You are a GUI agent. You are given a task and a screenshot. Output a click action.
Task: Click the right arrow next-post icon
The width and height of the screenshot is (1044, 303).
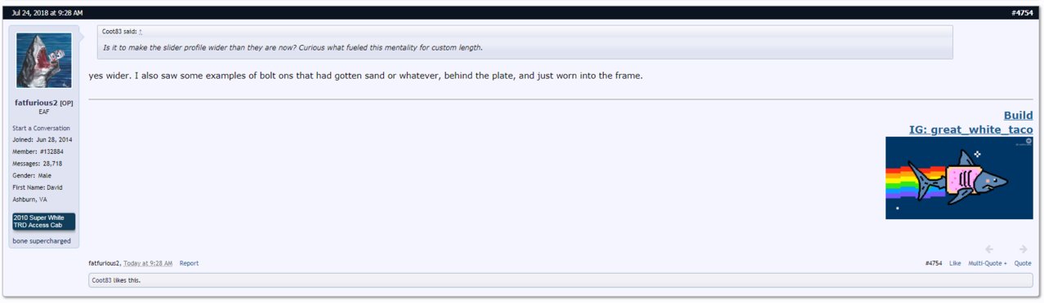1023,249
